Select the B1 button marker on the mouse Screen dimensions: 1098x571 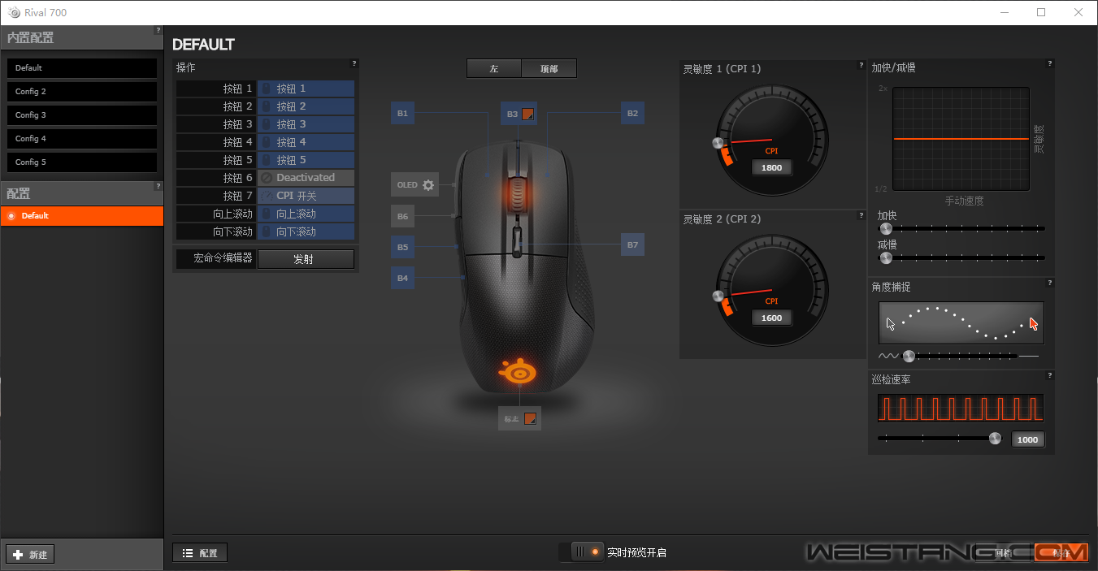coord(402,114)
